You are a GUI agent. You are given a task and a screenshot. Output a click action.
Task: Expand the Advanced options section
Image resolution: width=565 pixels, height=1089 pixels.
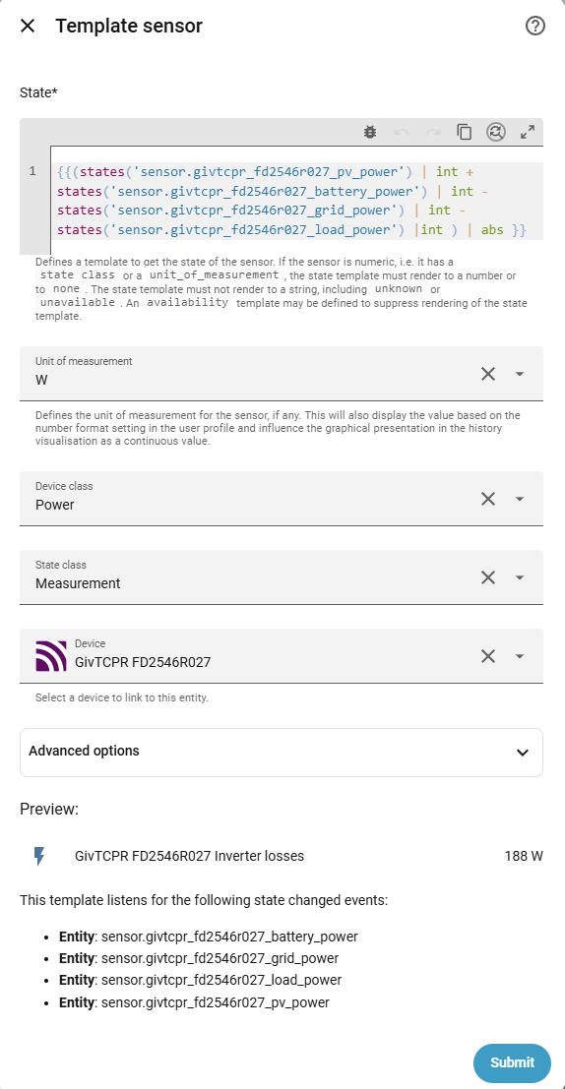[282, 752]
